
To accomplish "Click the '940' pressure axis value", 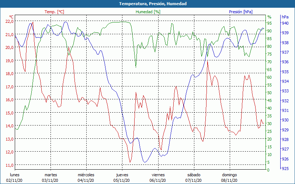I will tap(285, 23).
